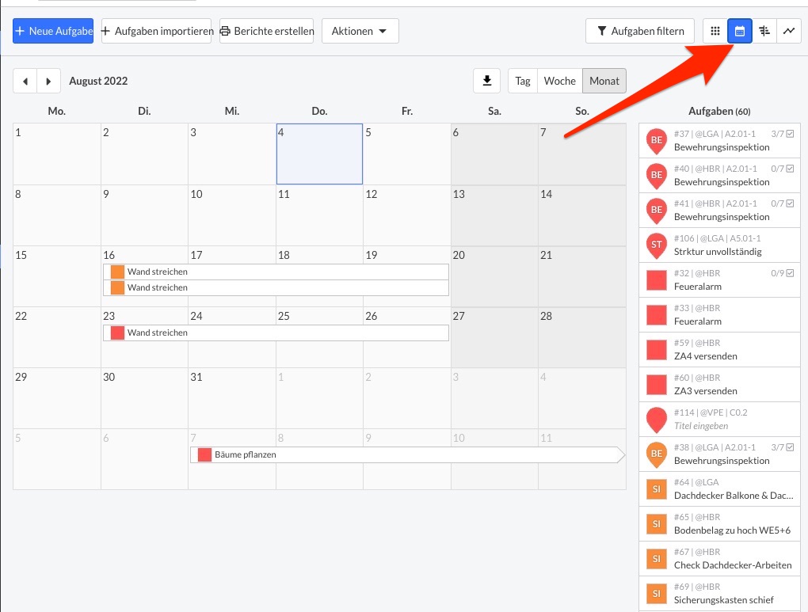This screenshot has height=612, width=808.
Task: Switch calendar to Tag view
Action: [523, 81]
